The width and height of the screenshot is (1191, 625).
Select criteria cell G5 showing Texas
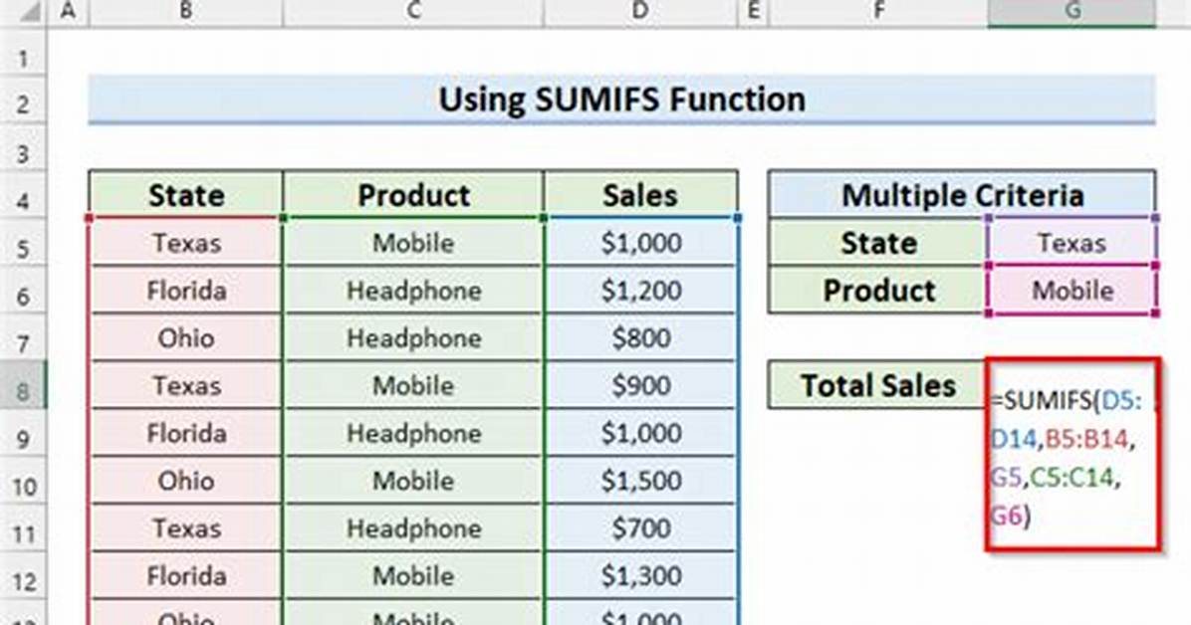point(1072,242)
